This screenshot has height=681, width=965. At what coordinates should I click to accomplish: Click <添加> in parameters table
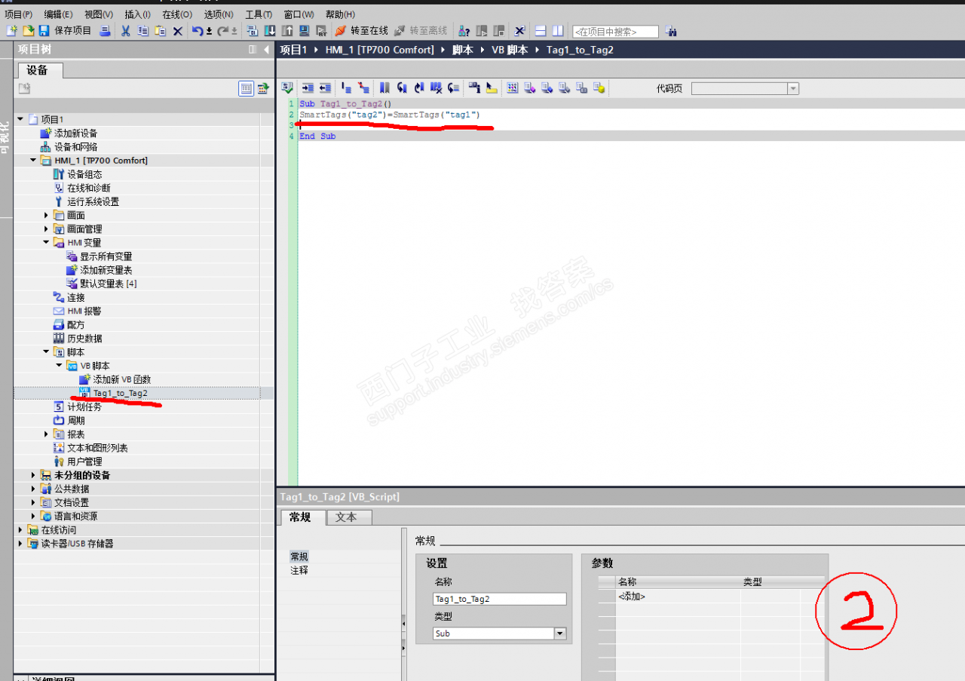point(632,597)
